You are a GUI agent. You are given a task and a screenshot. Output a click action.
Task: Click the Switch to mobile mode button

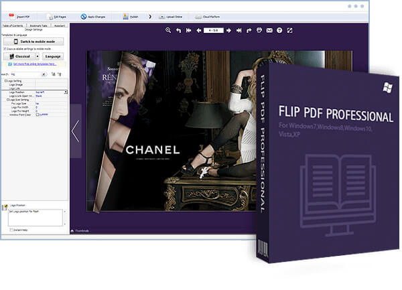pyautogui.click(x=33, y=42)
